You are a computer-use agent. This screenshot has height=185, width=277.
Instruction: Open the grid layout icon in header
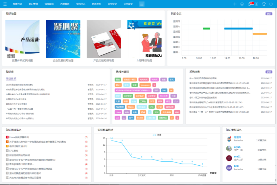click(x=257, y=4)
